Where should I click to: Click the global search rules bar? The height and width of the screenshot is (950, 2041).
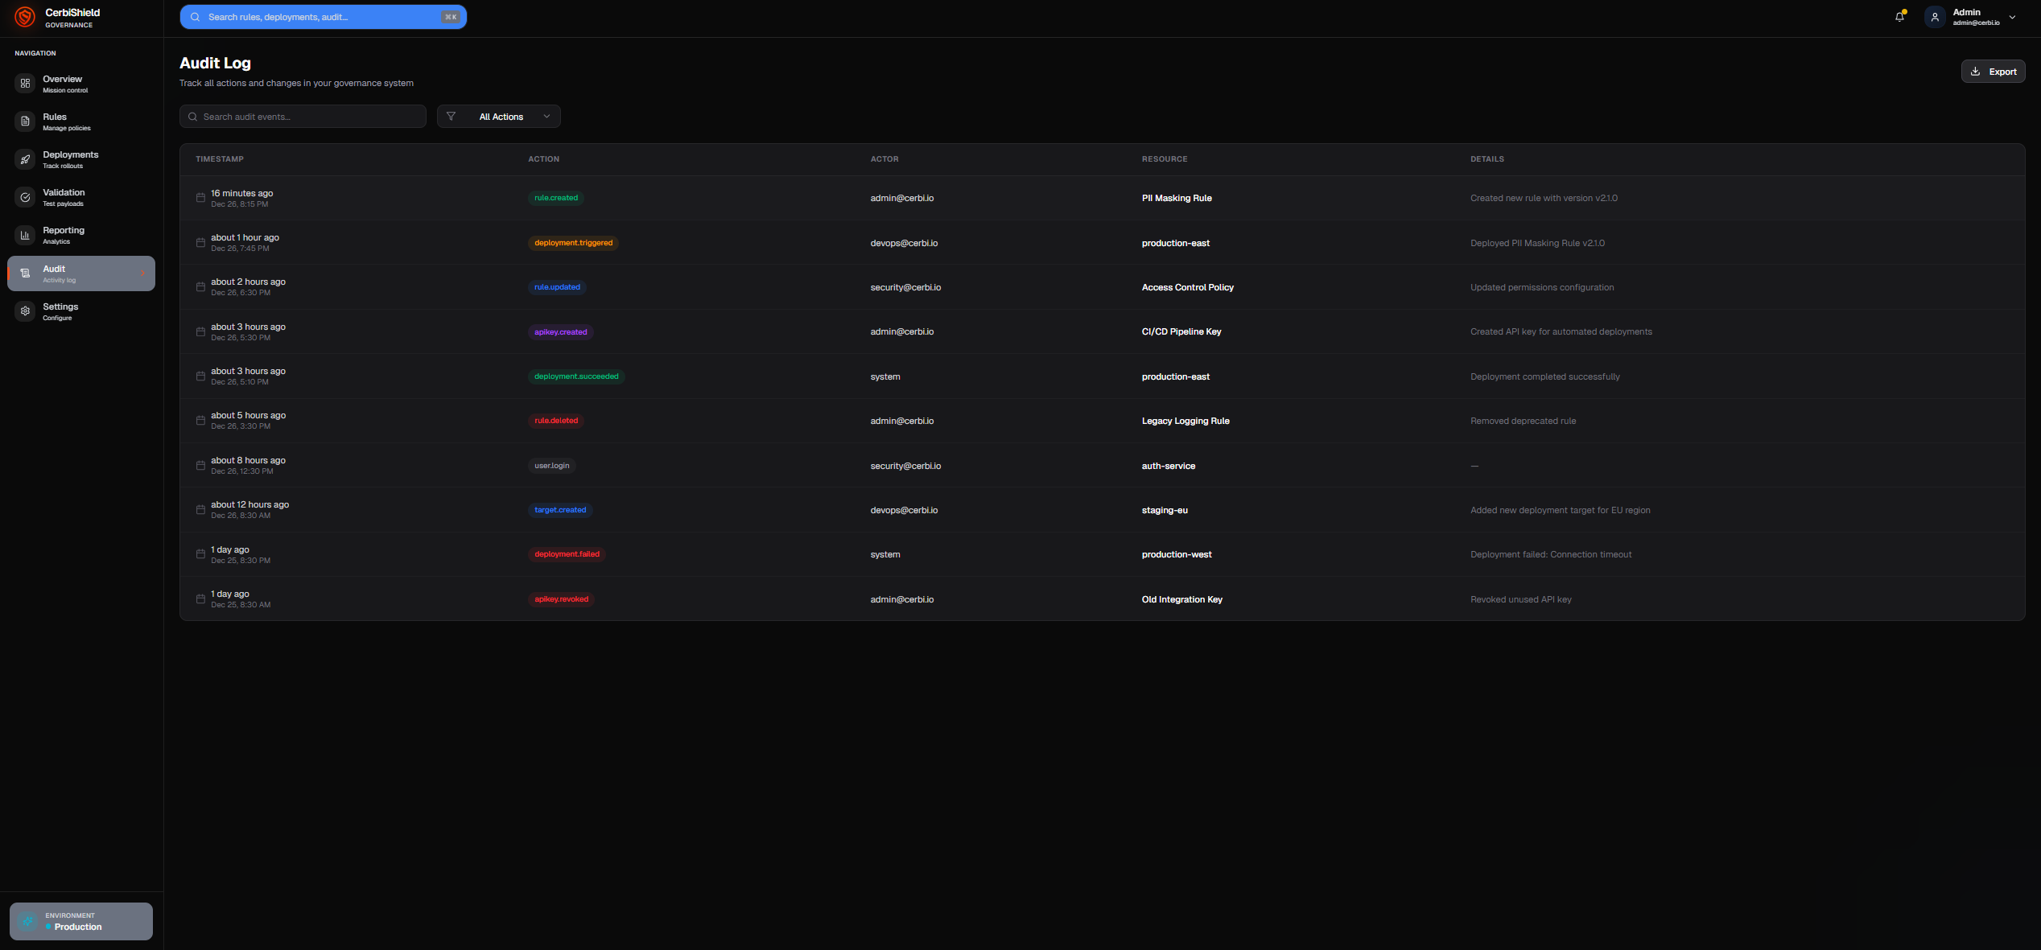click(323, 17)
